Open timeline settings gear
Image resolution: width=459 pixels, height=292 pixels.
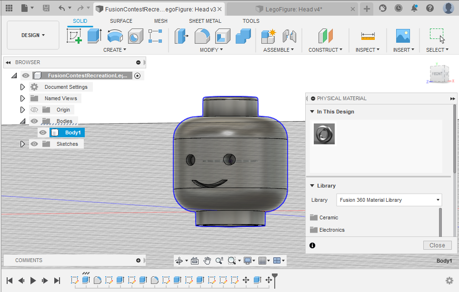(x=449, y=281)
